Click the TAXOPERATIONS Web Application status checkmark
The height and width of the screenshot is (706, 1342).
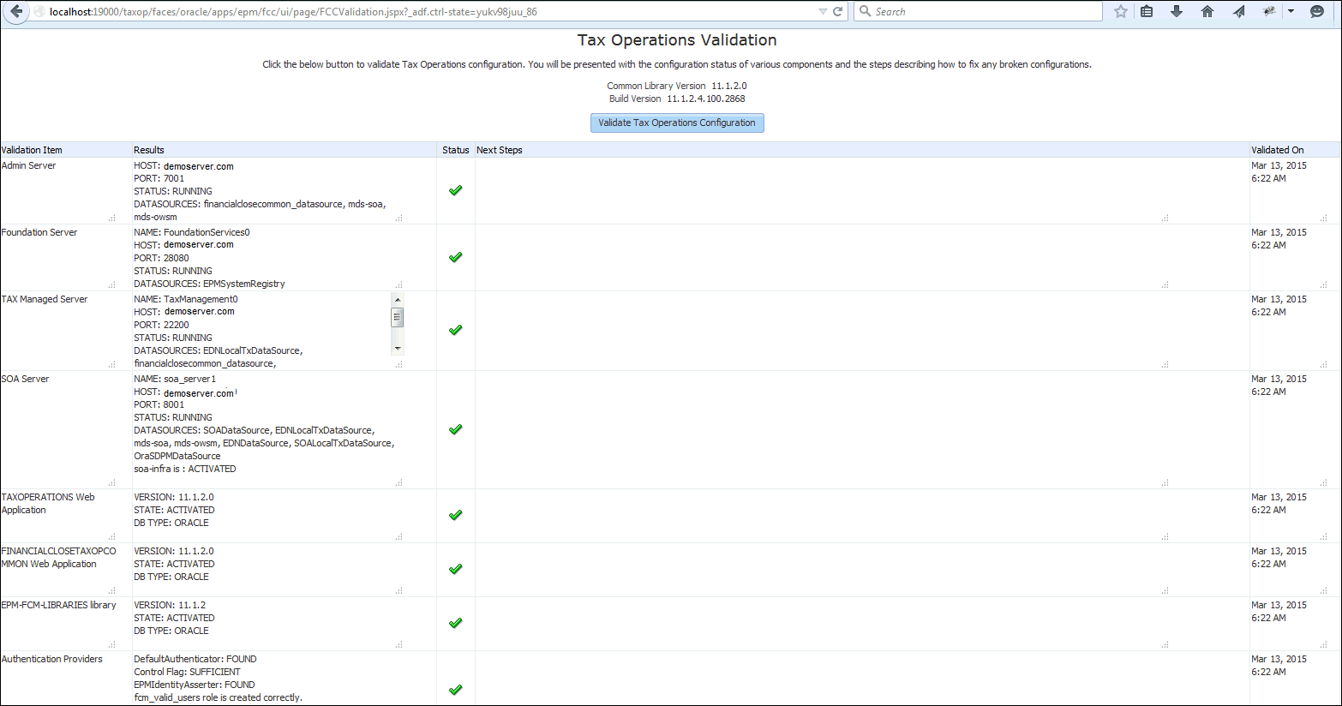[x=456, y=515]
